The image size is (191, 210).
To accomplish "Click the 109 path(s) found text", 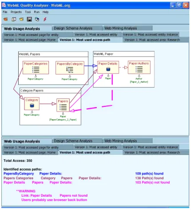I will tap(149, 174).
